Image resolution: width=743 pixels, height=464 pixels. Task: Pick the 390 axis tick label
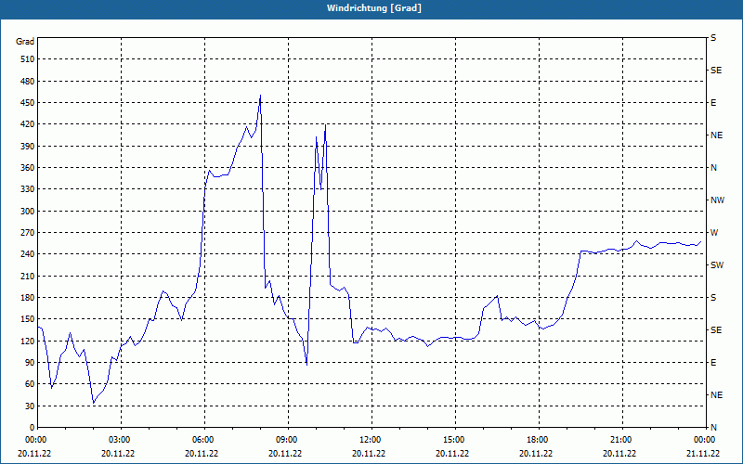(28, 147)
